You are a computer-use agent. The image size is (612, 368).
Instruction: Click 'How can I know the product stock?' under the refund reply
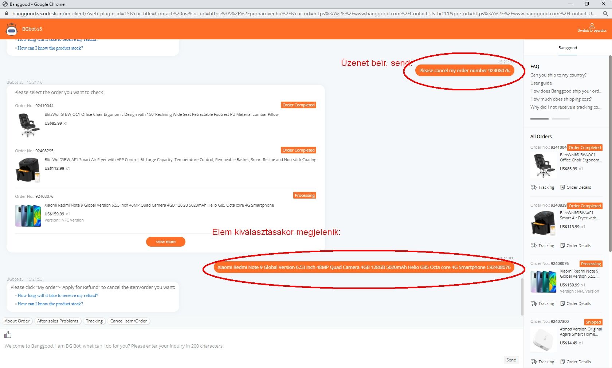pos(50,304)
